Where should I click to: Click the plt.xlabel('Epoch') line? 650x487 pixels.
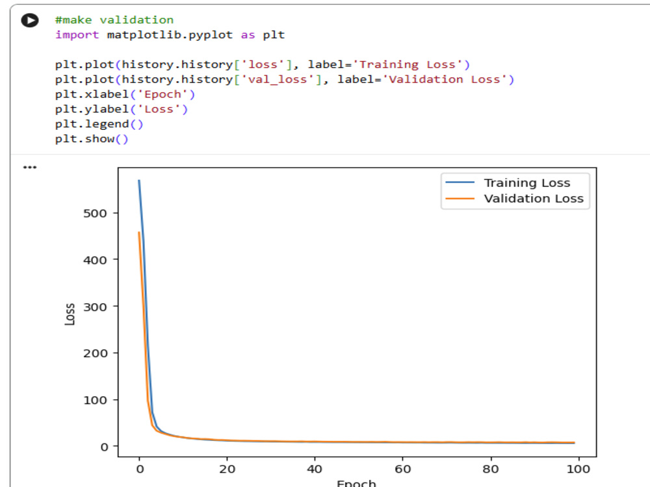125,94
